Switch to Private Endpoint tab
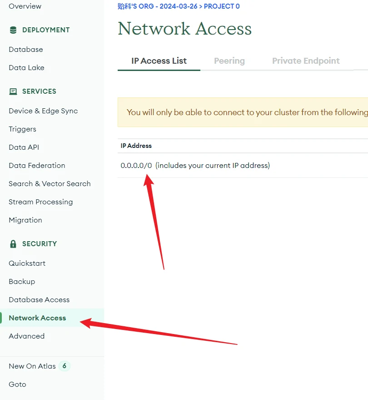Image resolution: width=368 pixels, height=400 pixels. coord(306,61)
